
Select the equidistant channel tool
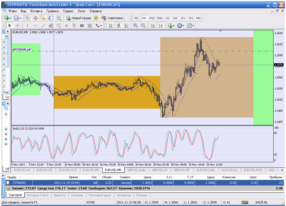pos(51,26)
